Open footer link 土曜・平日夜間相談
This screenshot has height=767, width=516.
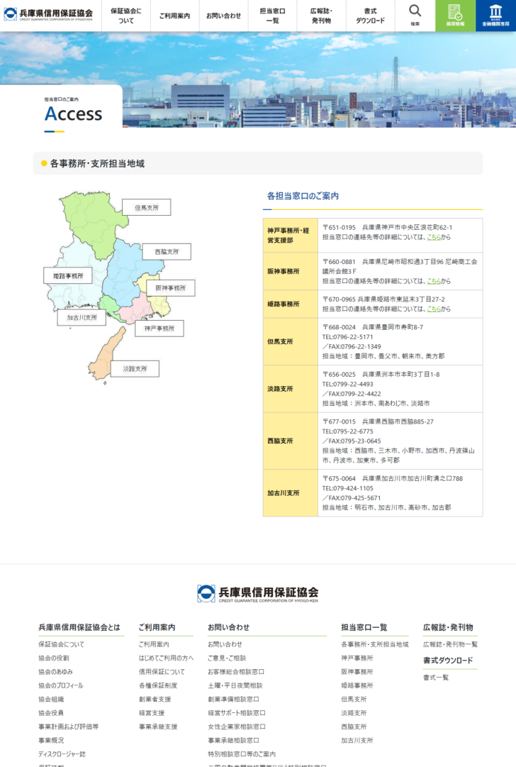(x=235, y=685)
